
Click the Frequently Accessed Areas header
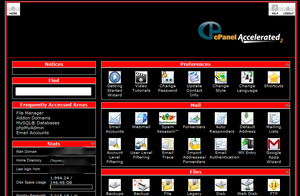pyautogui.click(x=54, y=105)
